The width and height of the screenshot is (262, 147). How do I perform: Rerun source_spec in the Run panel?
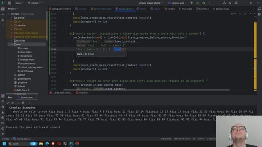click(8, 103)
